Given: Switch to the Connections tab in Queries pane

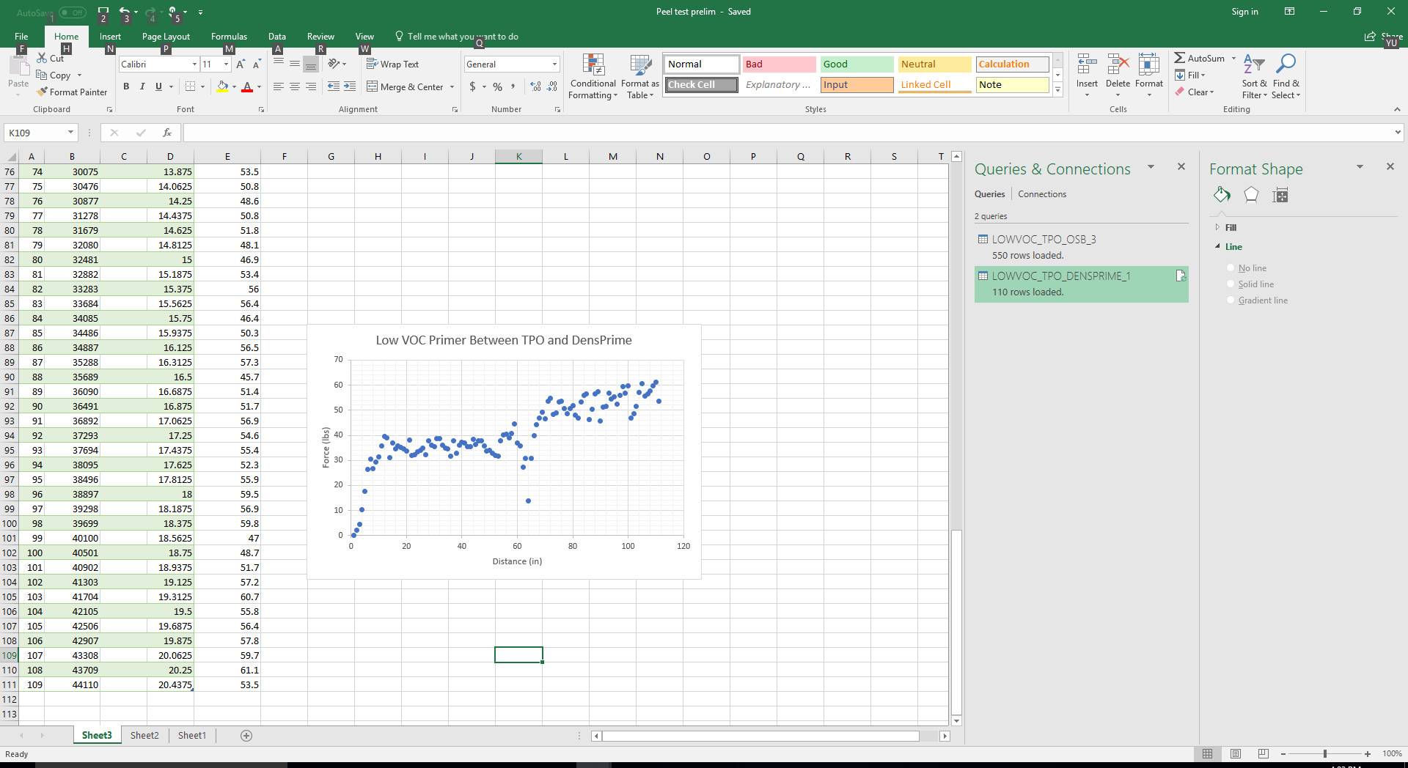Looking at the screenshot, I should click(1042, 194).
